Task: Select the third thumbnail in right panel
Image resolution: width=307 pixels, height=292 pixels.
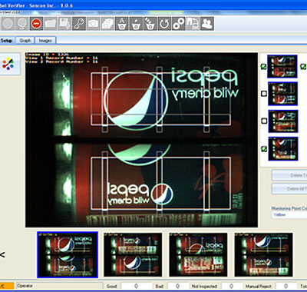Action: pyautogui.click(x=283, y=121)
